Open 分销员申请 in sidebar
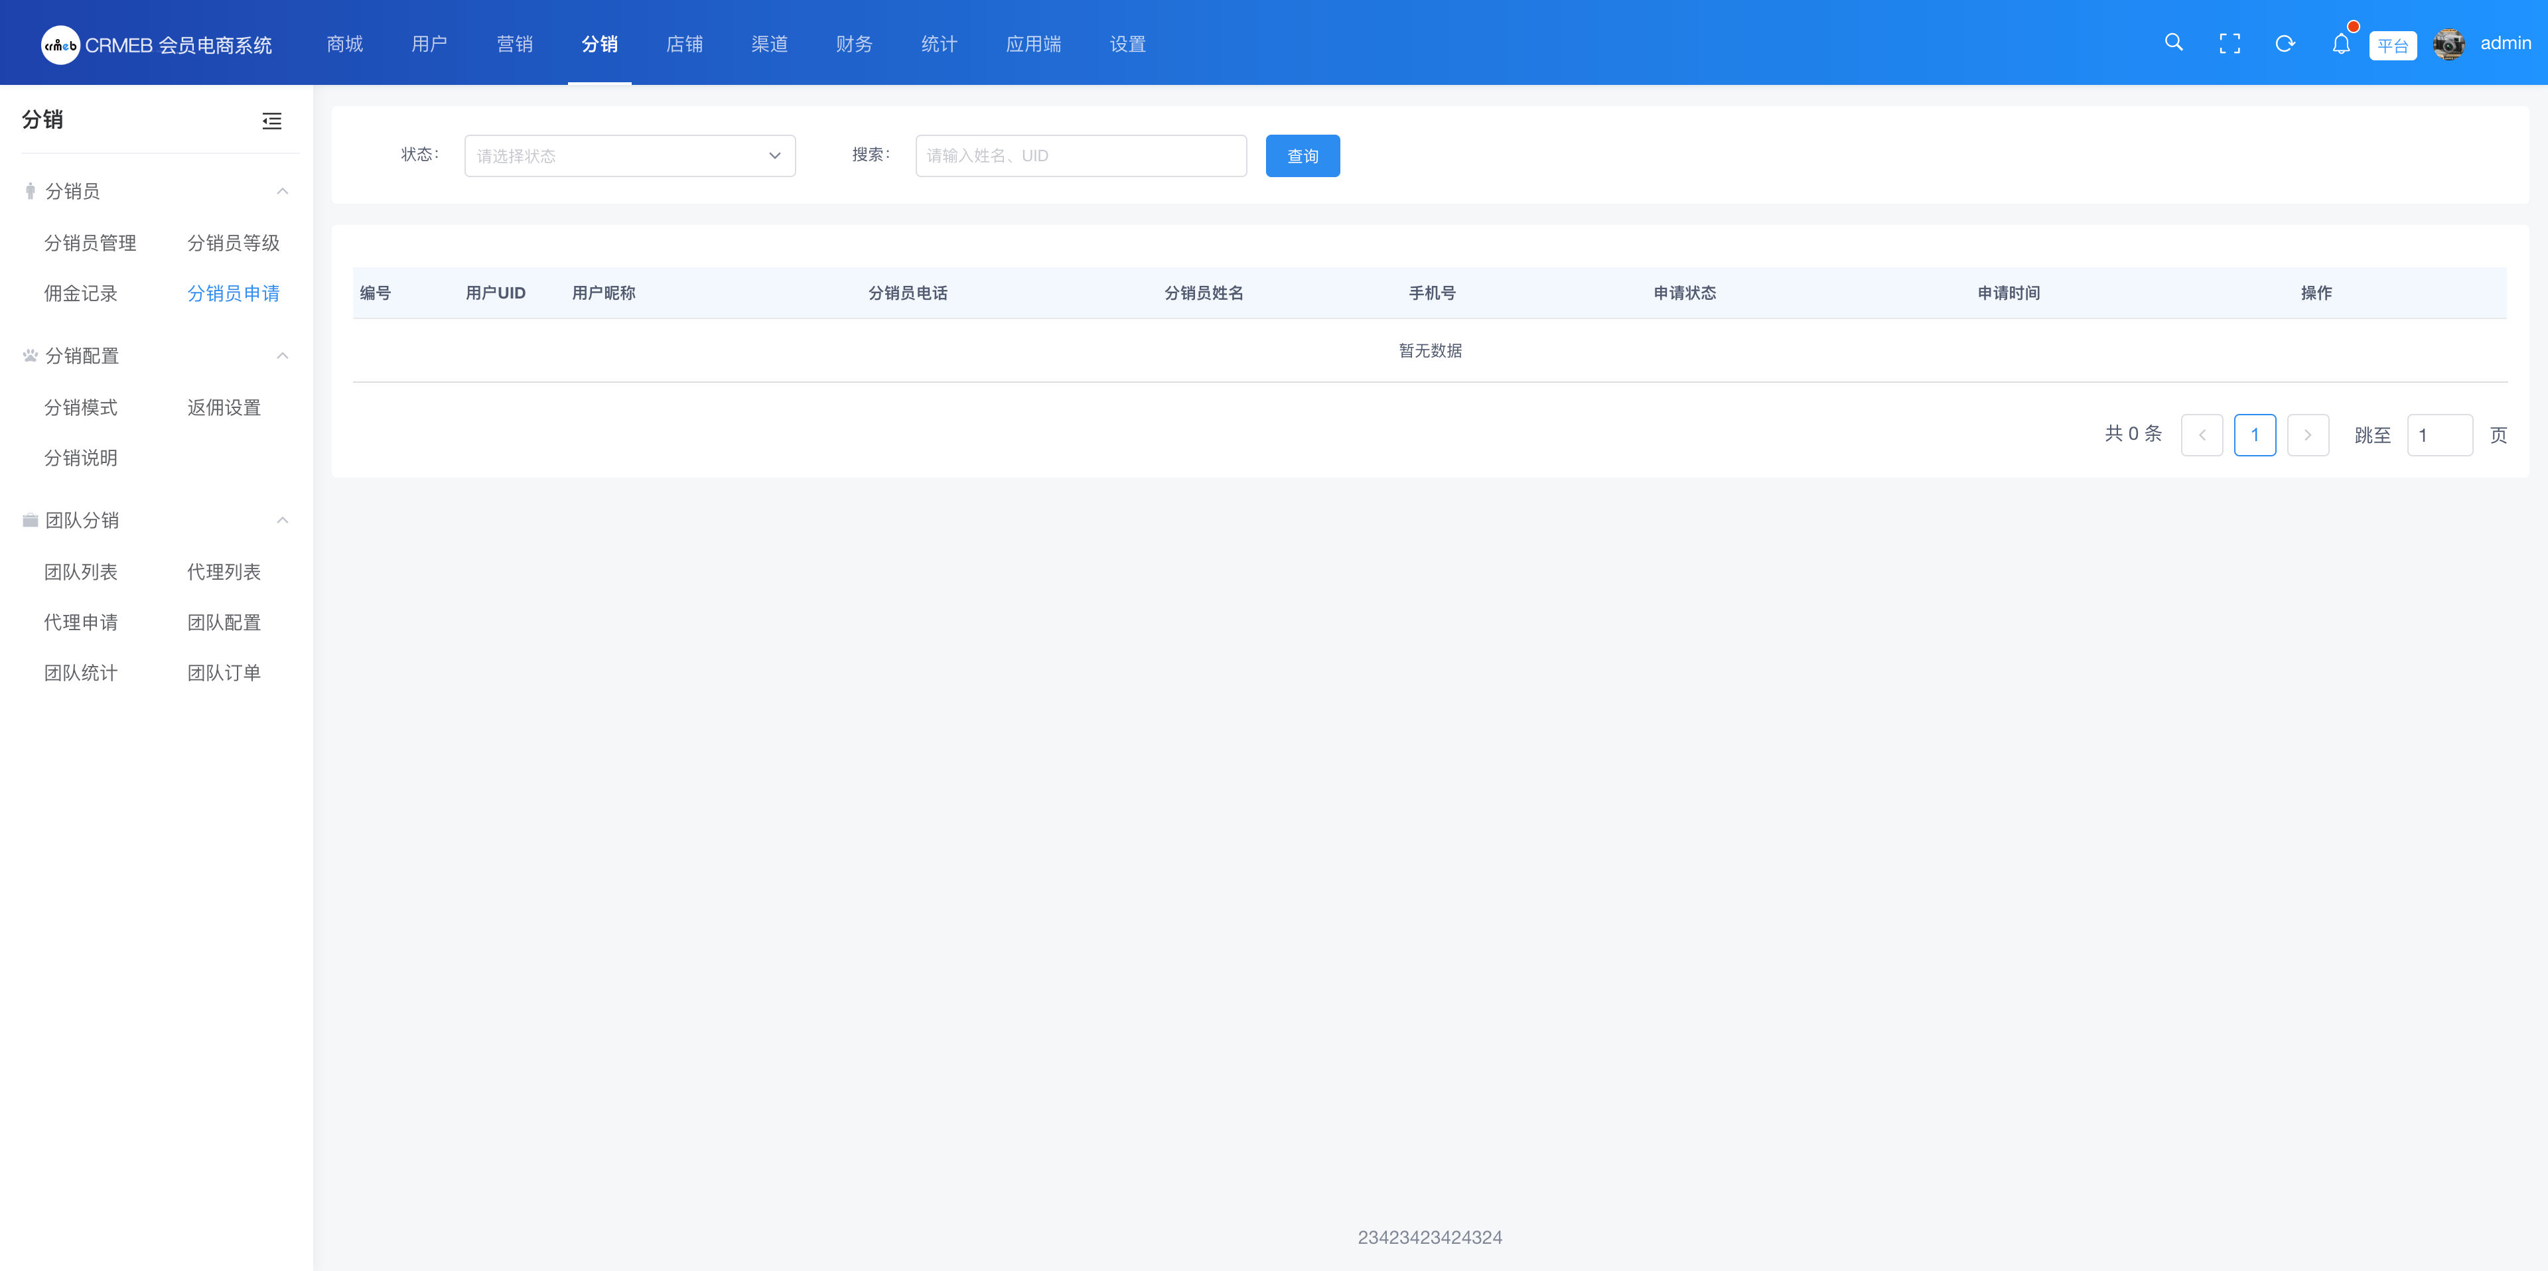 click(x=234, y=293)
